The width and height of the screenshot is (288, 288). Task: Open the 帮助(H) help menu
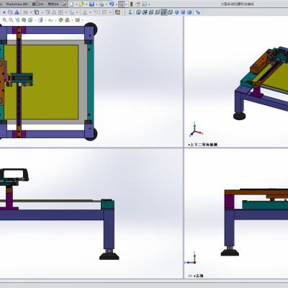coord(53,4)
